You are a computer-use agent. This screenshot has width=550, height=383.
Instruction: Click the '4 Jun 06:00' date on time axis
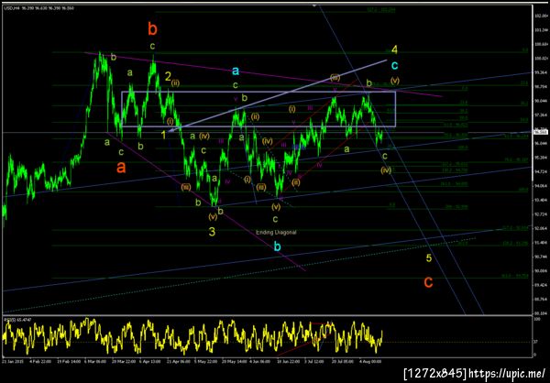click(x=261, y=360)
